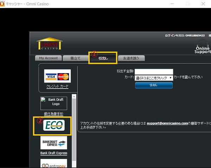Click the Bank Draft Express text link
211x168 pixels.
coord(53,153)
